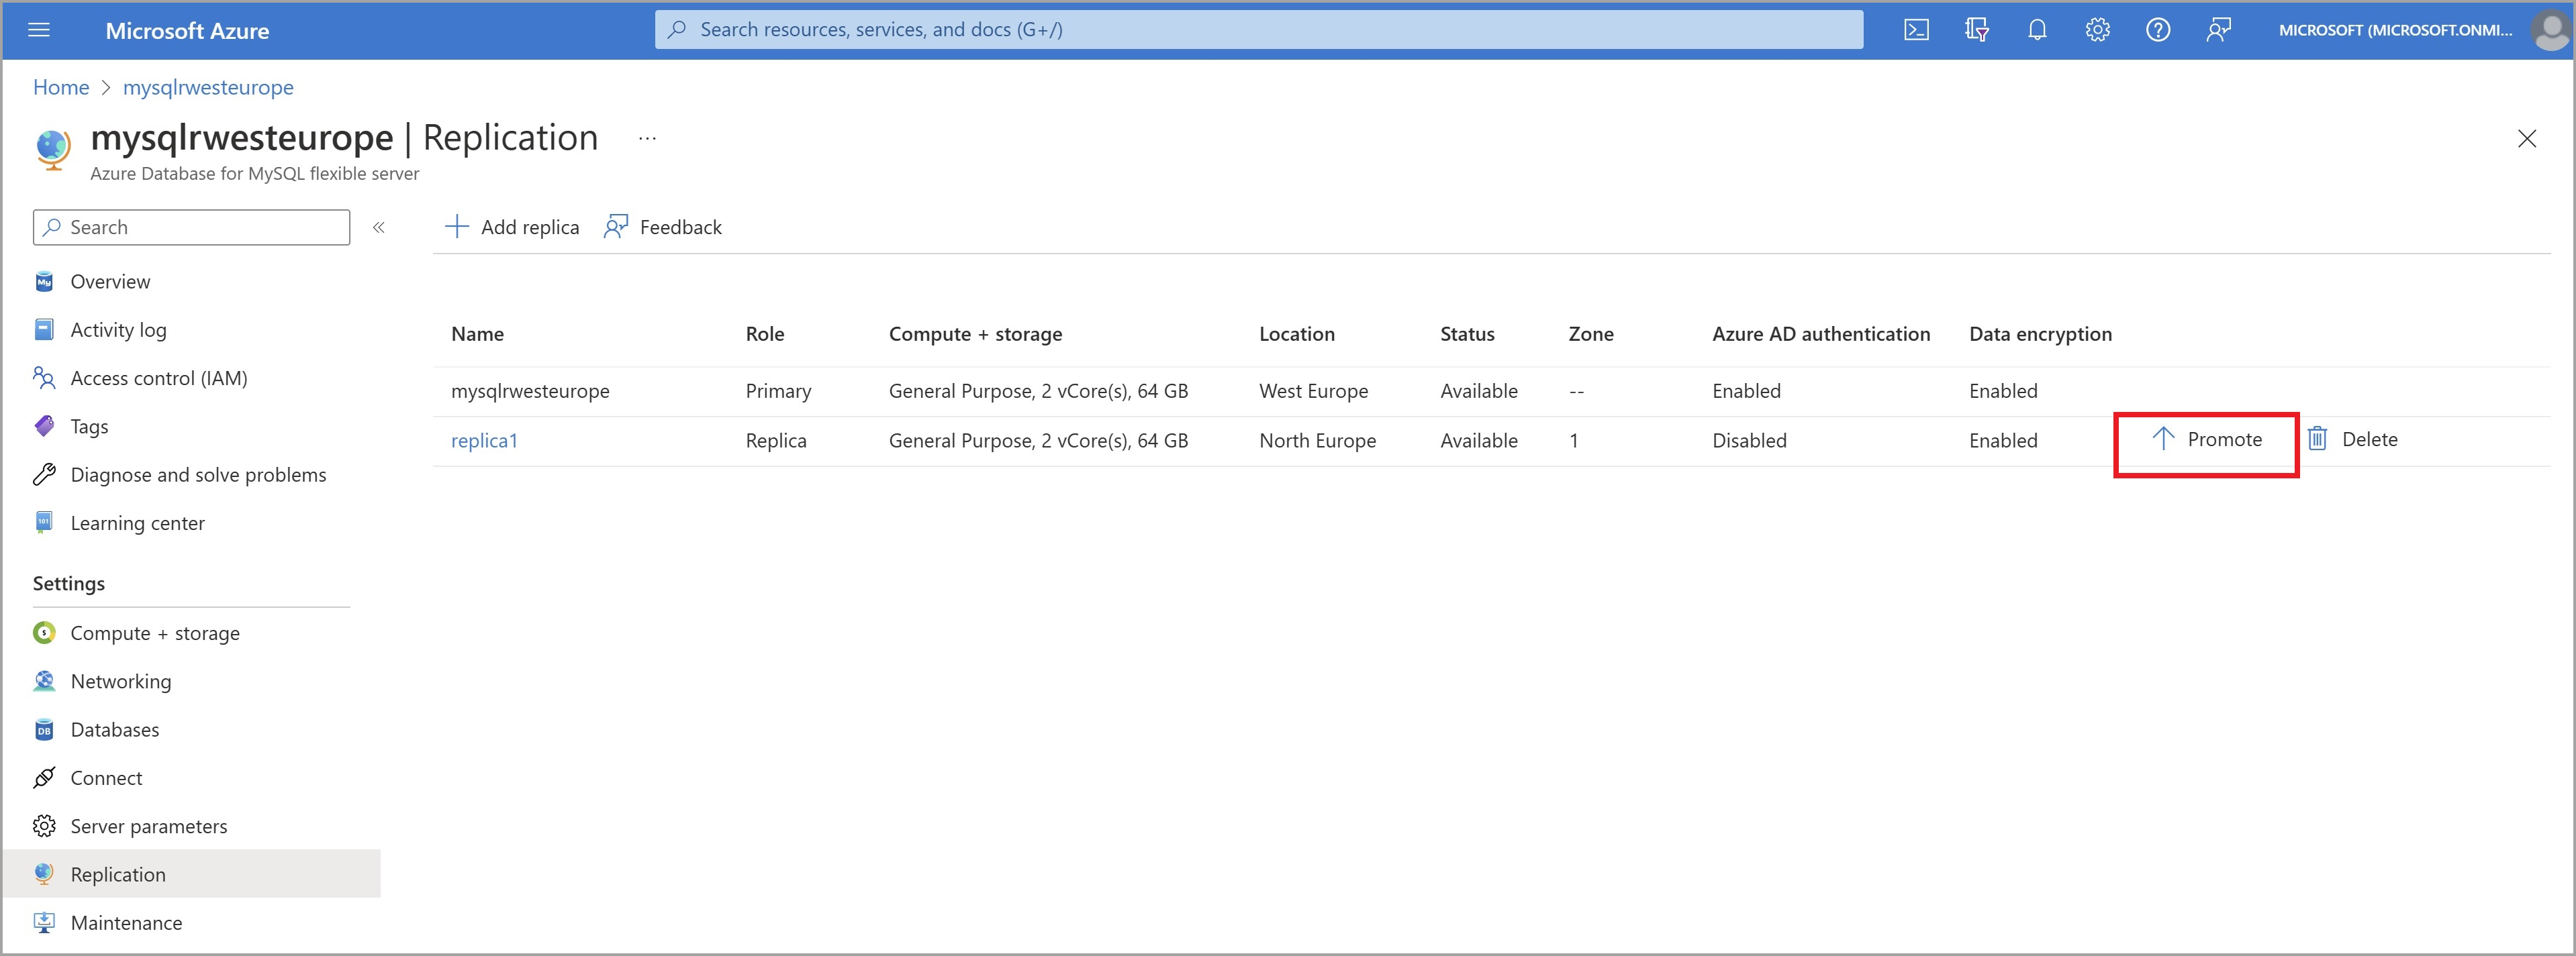Image resolution: width=2576 pixels, height=956 pixels.
Task: Select Networking from the sidebar
Action: point(121,682)
